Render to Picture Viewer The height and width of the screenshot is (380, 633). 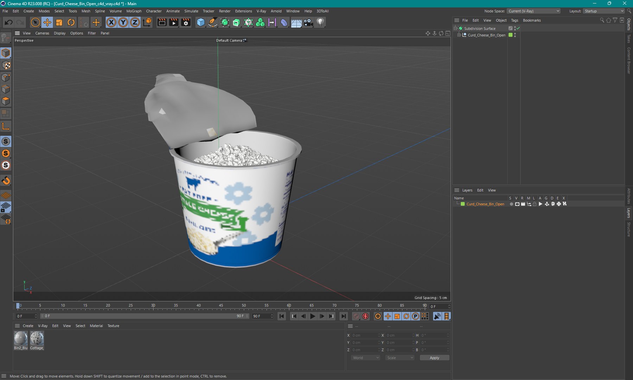coord(174,23)
